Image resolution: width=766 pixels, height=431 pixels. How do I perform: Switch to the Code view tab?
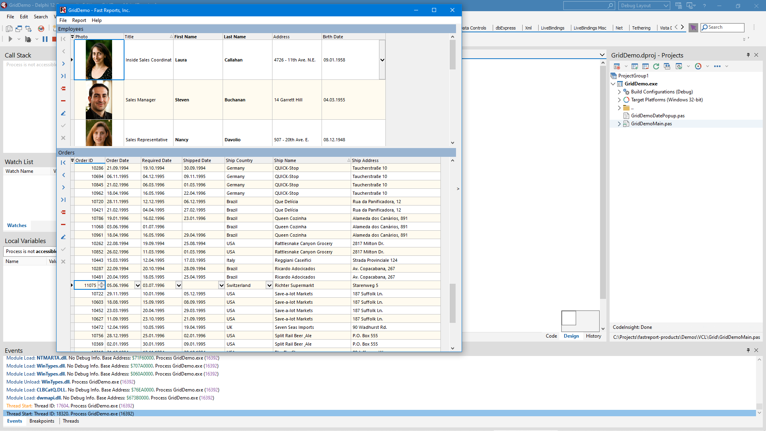[x=551, y=336]
